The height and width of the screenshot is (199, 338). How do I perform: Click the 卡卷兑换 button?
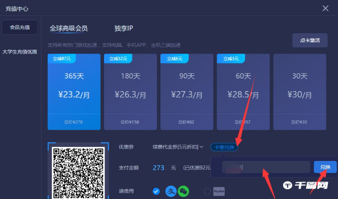[x=224, y=147]
